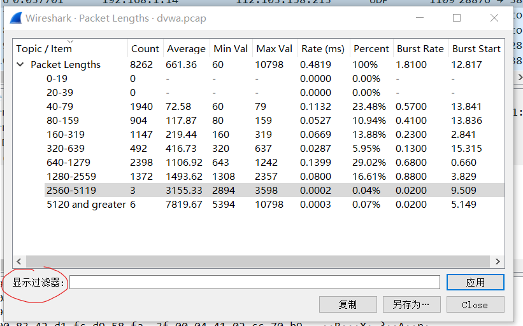Sort by the Topic / Item column header

coord(44,48)
